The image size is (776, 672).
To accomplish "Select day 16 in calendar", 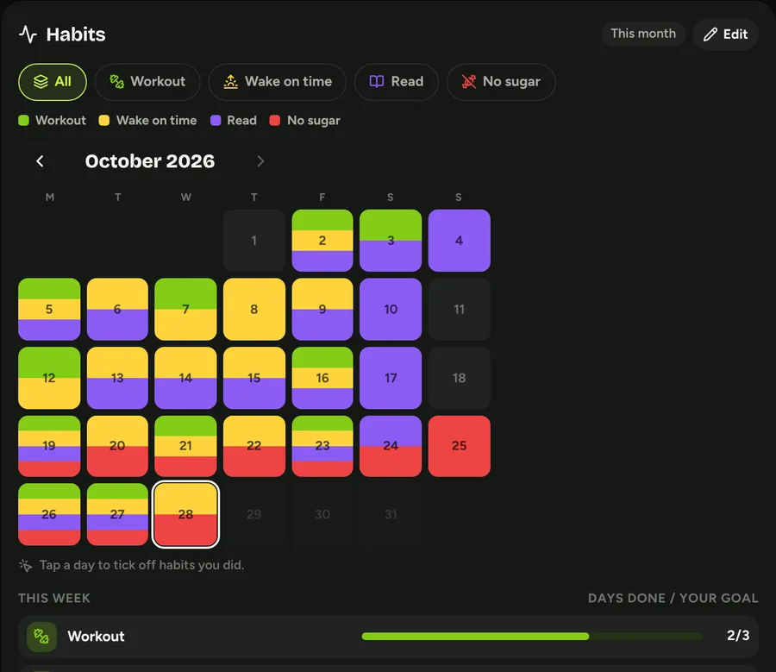I will pyautogui.click(x=322, y=378).
